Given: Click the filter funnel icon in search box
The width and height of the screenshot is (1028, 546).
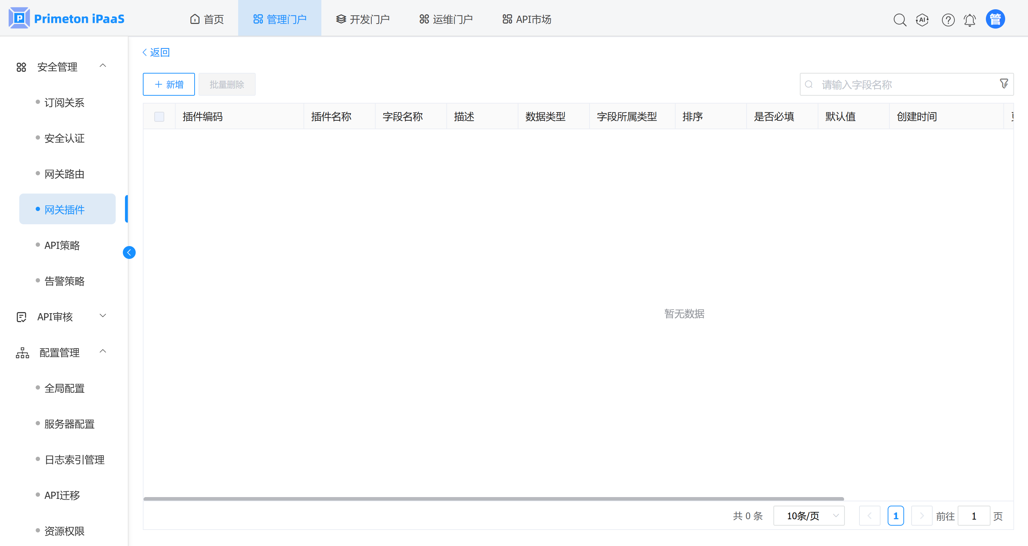Looking at the screenshot, I should (1004, 84).
